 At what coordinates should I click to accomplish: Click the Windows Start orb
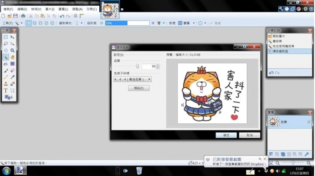click(6, 171)
